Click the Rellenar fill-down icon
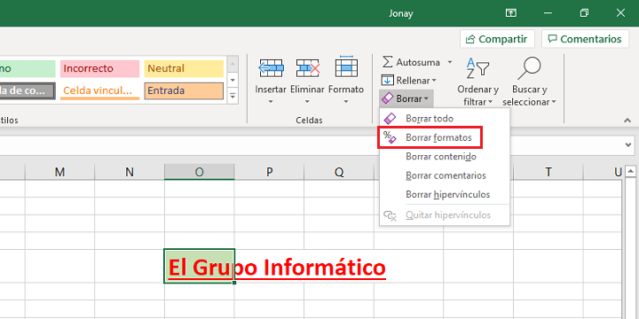This screenshot has height=319, width=639. (x=388, y=80)
